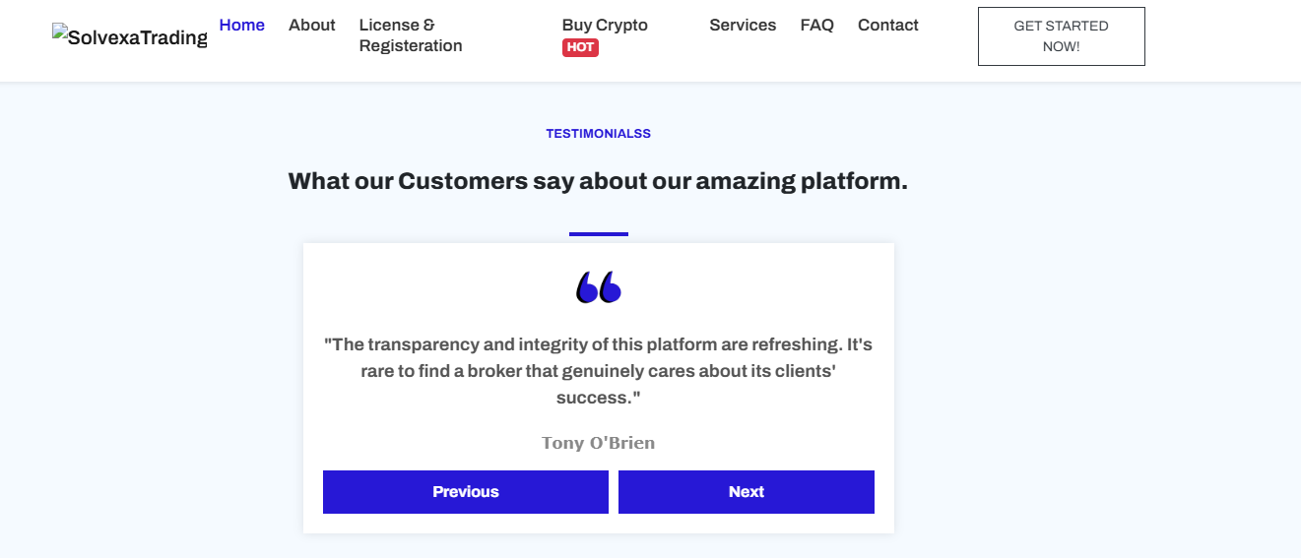Click the 'What our Customers say' heading
Screen dimensions: 1301x558
click(598, 182)
